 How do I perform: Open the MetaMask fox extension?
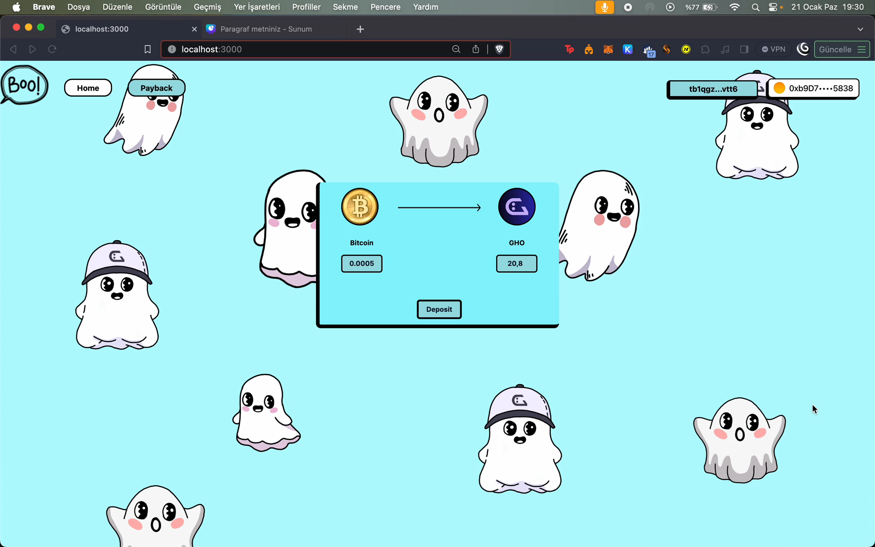[608, 49]
